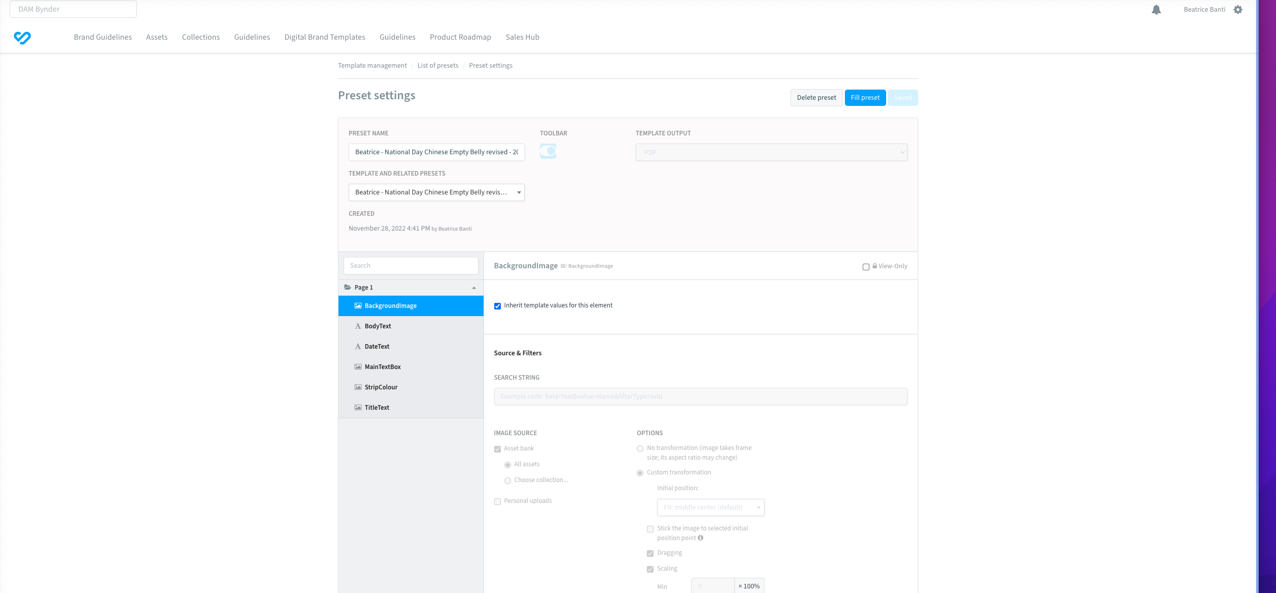
Task: Click the Saved button
Action: [x=903, y=98]
